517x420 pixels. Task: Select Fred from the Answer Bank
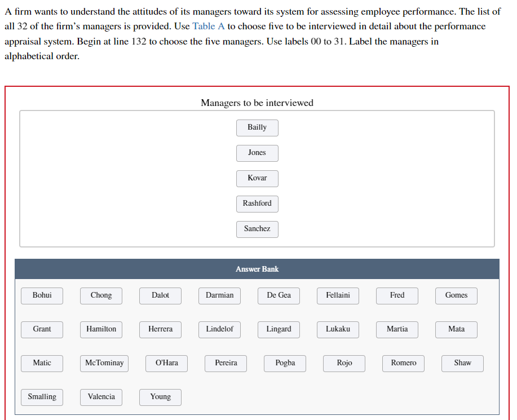coord(397,296)
